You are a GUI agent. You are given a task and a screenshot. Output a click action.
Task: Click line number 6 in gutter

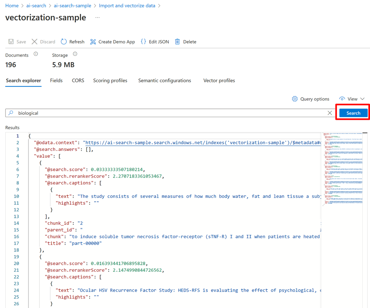17,169
